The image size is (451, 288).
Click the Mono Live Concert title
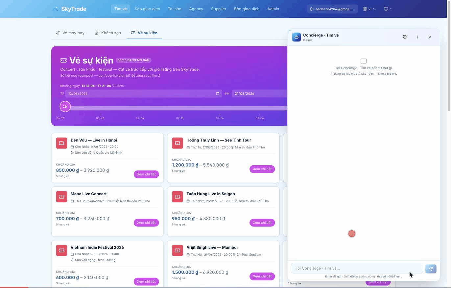88,194
